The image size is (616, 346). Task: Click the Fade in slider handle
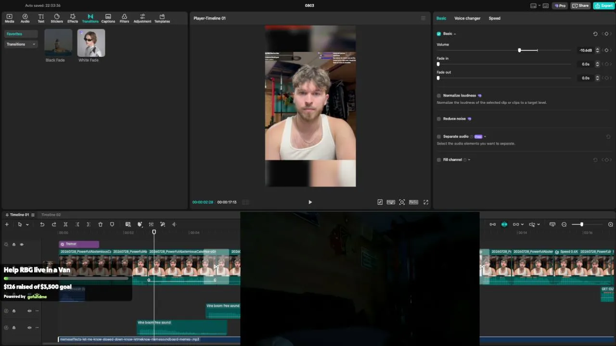pos(438,64)
